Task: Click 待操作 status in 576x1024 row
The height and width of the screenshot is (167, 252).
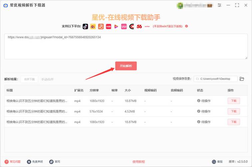Action: click(x=206, y=111)
